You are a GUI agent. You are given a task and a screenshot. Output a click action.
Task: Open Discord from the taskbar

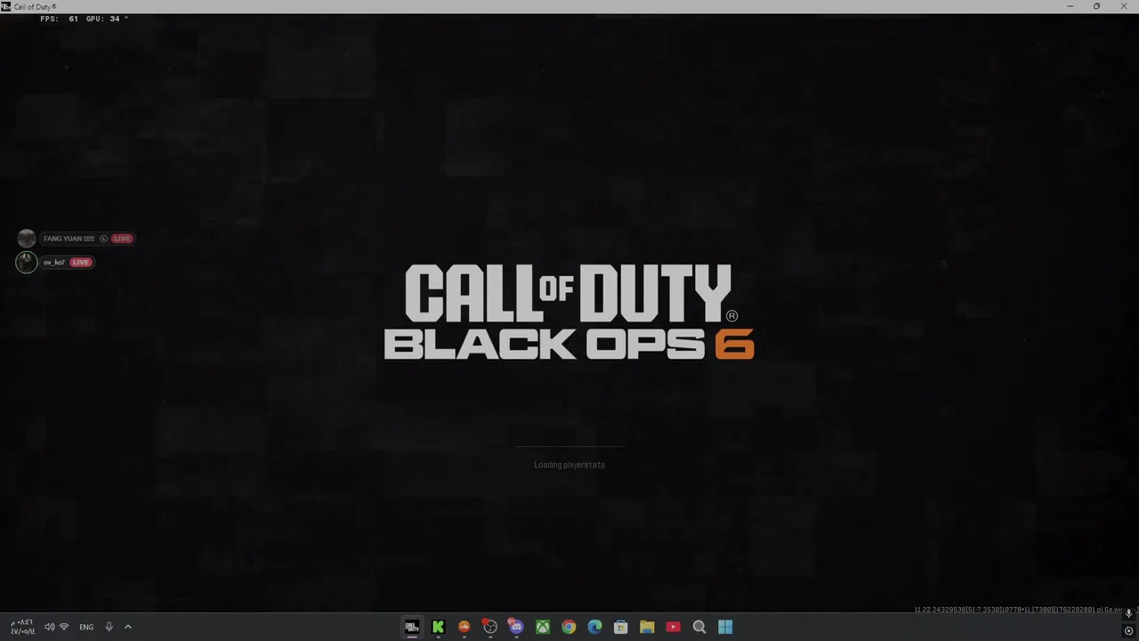coord(516,627)
